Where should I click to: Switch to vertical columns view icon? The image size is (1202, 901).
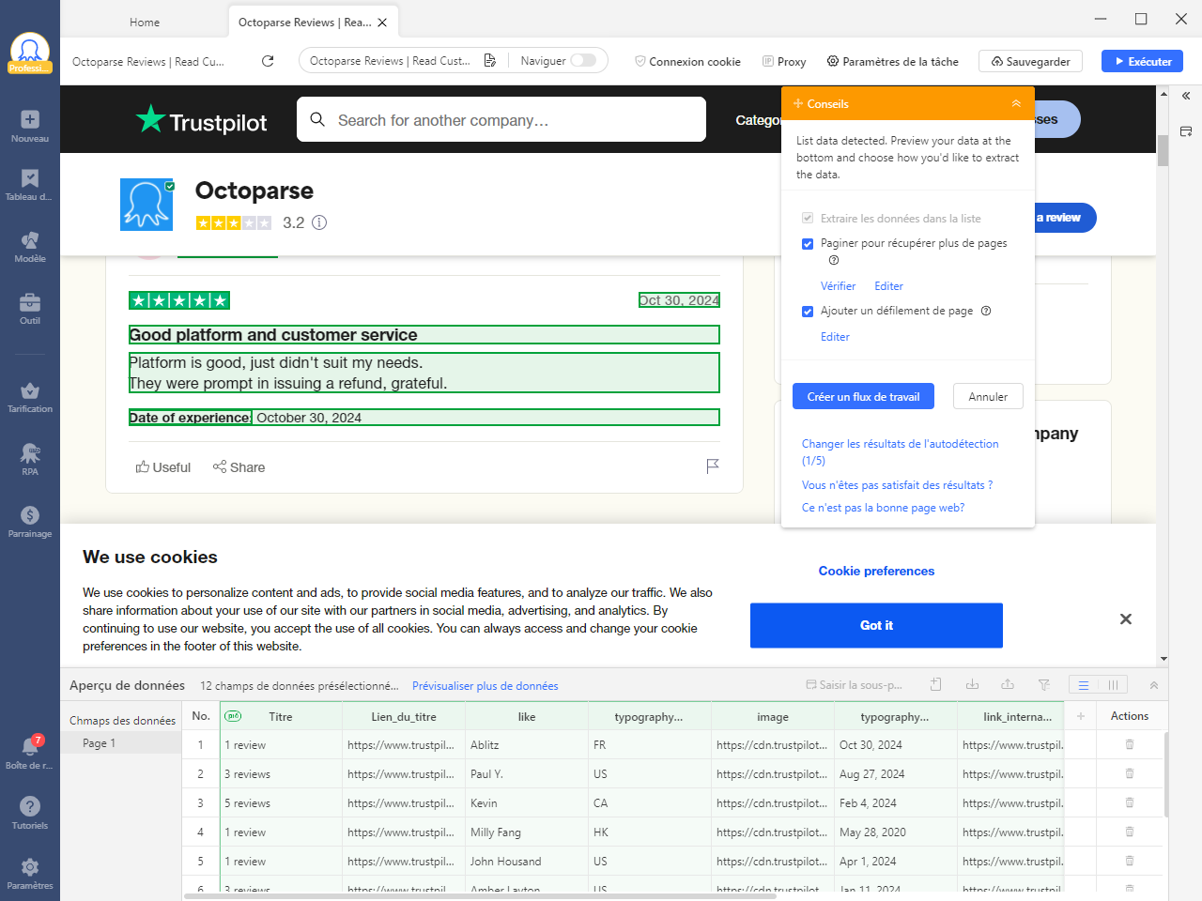1113,685
